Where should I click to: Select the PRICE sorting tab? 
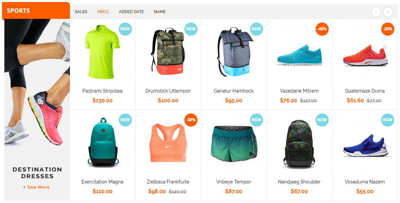103,12
